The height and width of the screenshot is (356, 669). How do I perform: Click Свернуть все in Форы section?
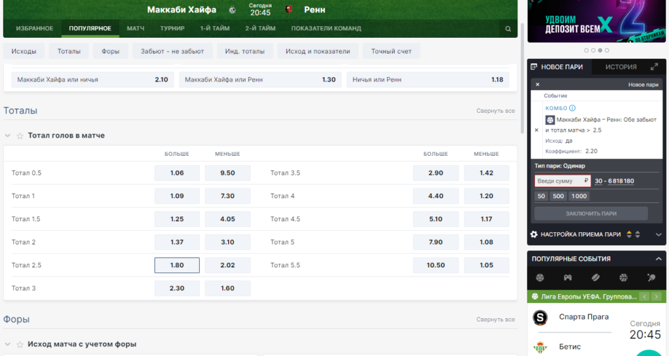(495, 319)
